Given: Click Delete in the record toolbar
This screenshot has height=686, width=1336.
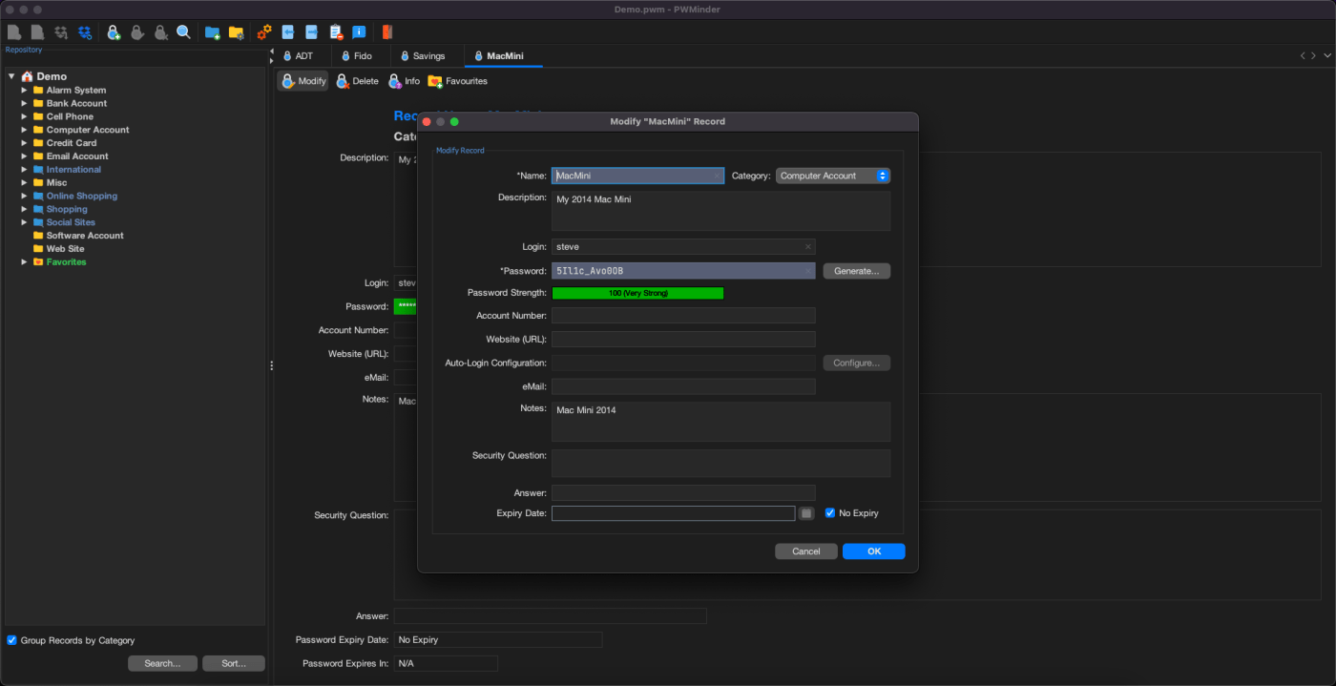Looking at the screenshot, I should pyautogui.click(x=357, y=81).
